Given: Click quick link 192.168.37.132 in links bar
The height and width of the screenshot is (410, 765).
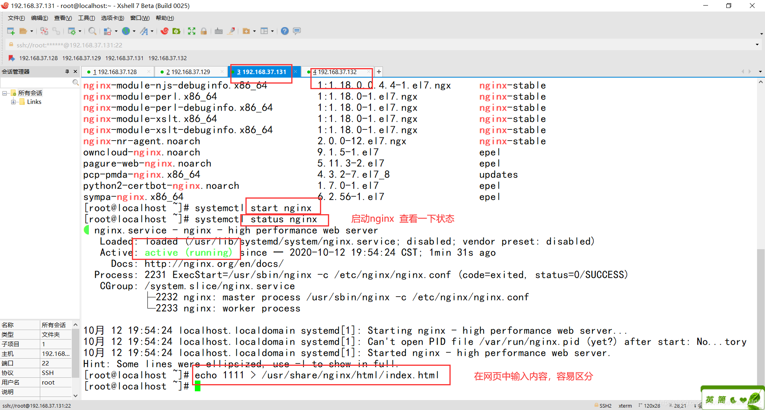Looking at the screenshot, I should 167,58.
